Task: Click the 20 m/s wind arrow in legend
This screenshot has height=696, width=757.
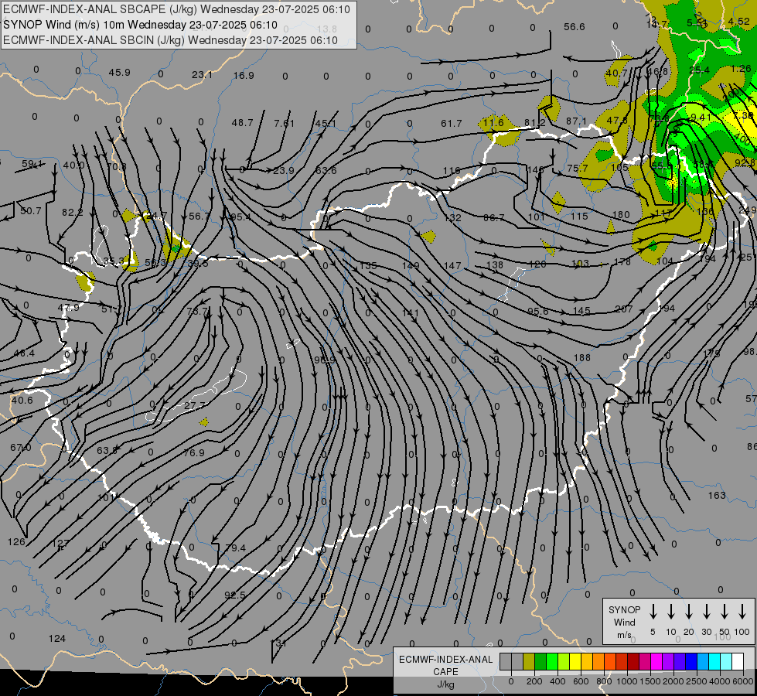Action: click(x=688, y=612)
